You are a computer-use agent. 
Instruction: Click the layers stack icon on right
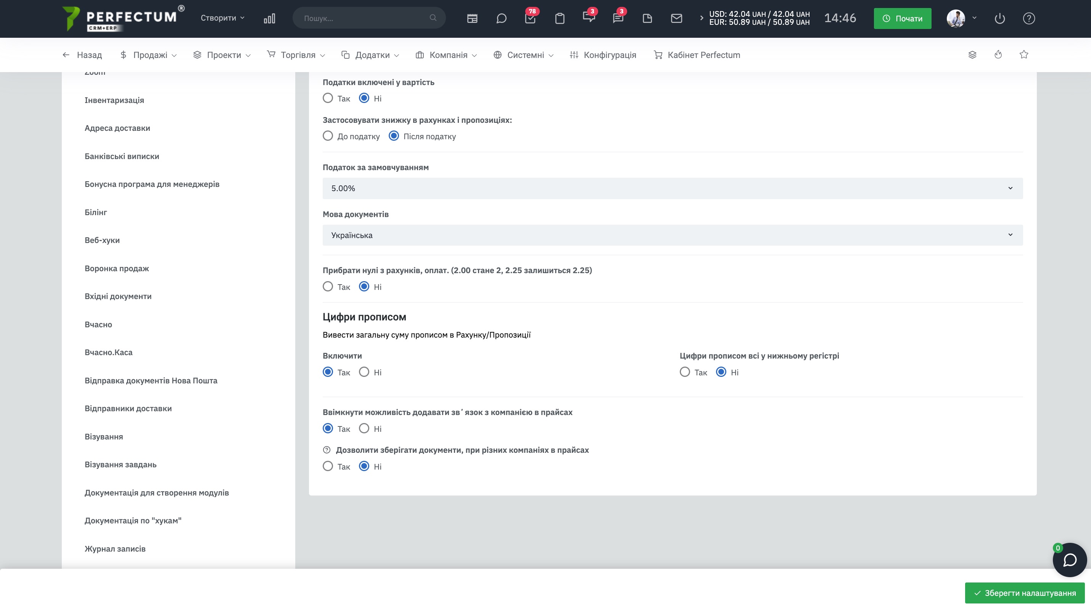click(x=972, y=55)
